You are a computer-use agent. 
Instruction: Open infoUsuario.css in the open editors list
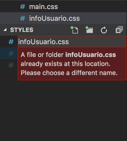click(54, 18)
